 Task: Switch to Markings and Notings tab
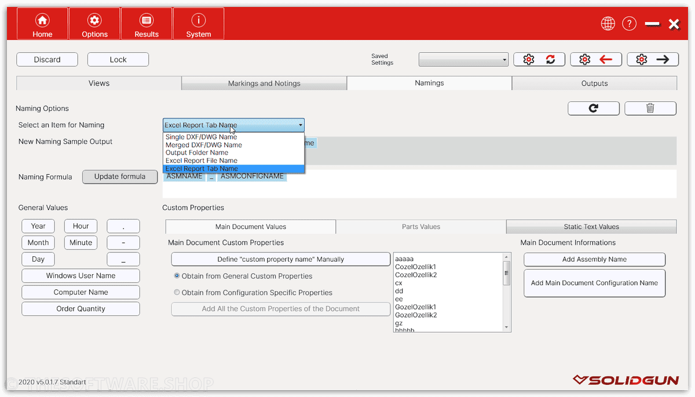264,83
